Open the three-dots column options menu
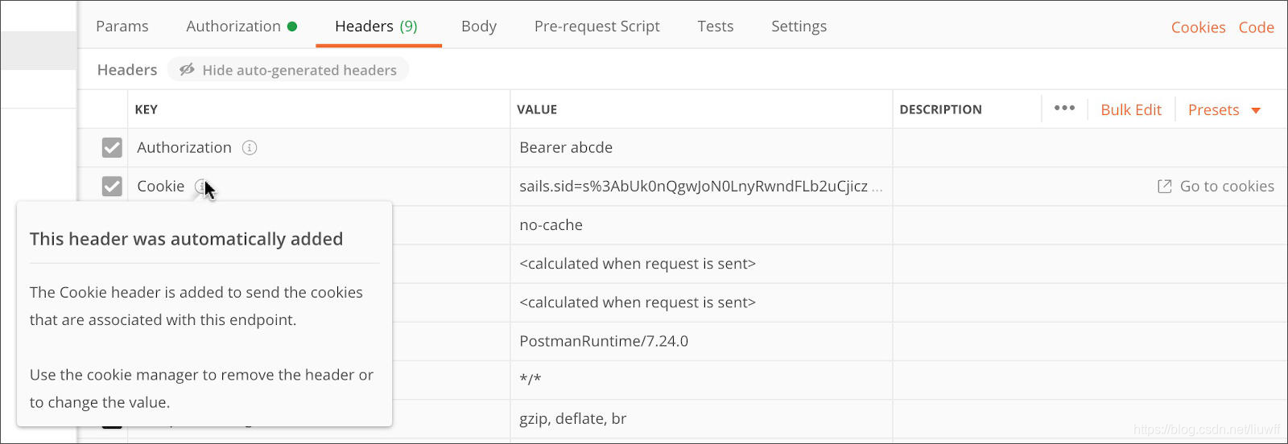The height and width of the screenshot is (444, 1288). [1064, 109]
